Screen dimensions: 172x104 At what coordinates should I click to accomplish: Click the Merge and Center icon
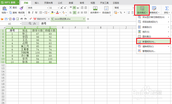pyautogui.click(x=95, y=8)
